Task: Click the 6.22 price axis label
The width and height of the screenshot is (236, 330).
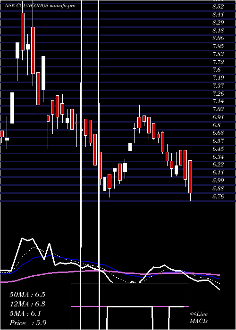Action: [x=218, y=165]
